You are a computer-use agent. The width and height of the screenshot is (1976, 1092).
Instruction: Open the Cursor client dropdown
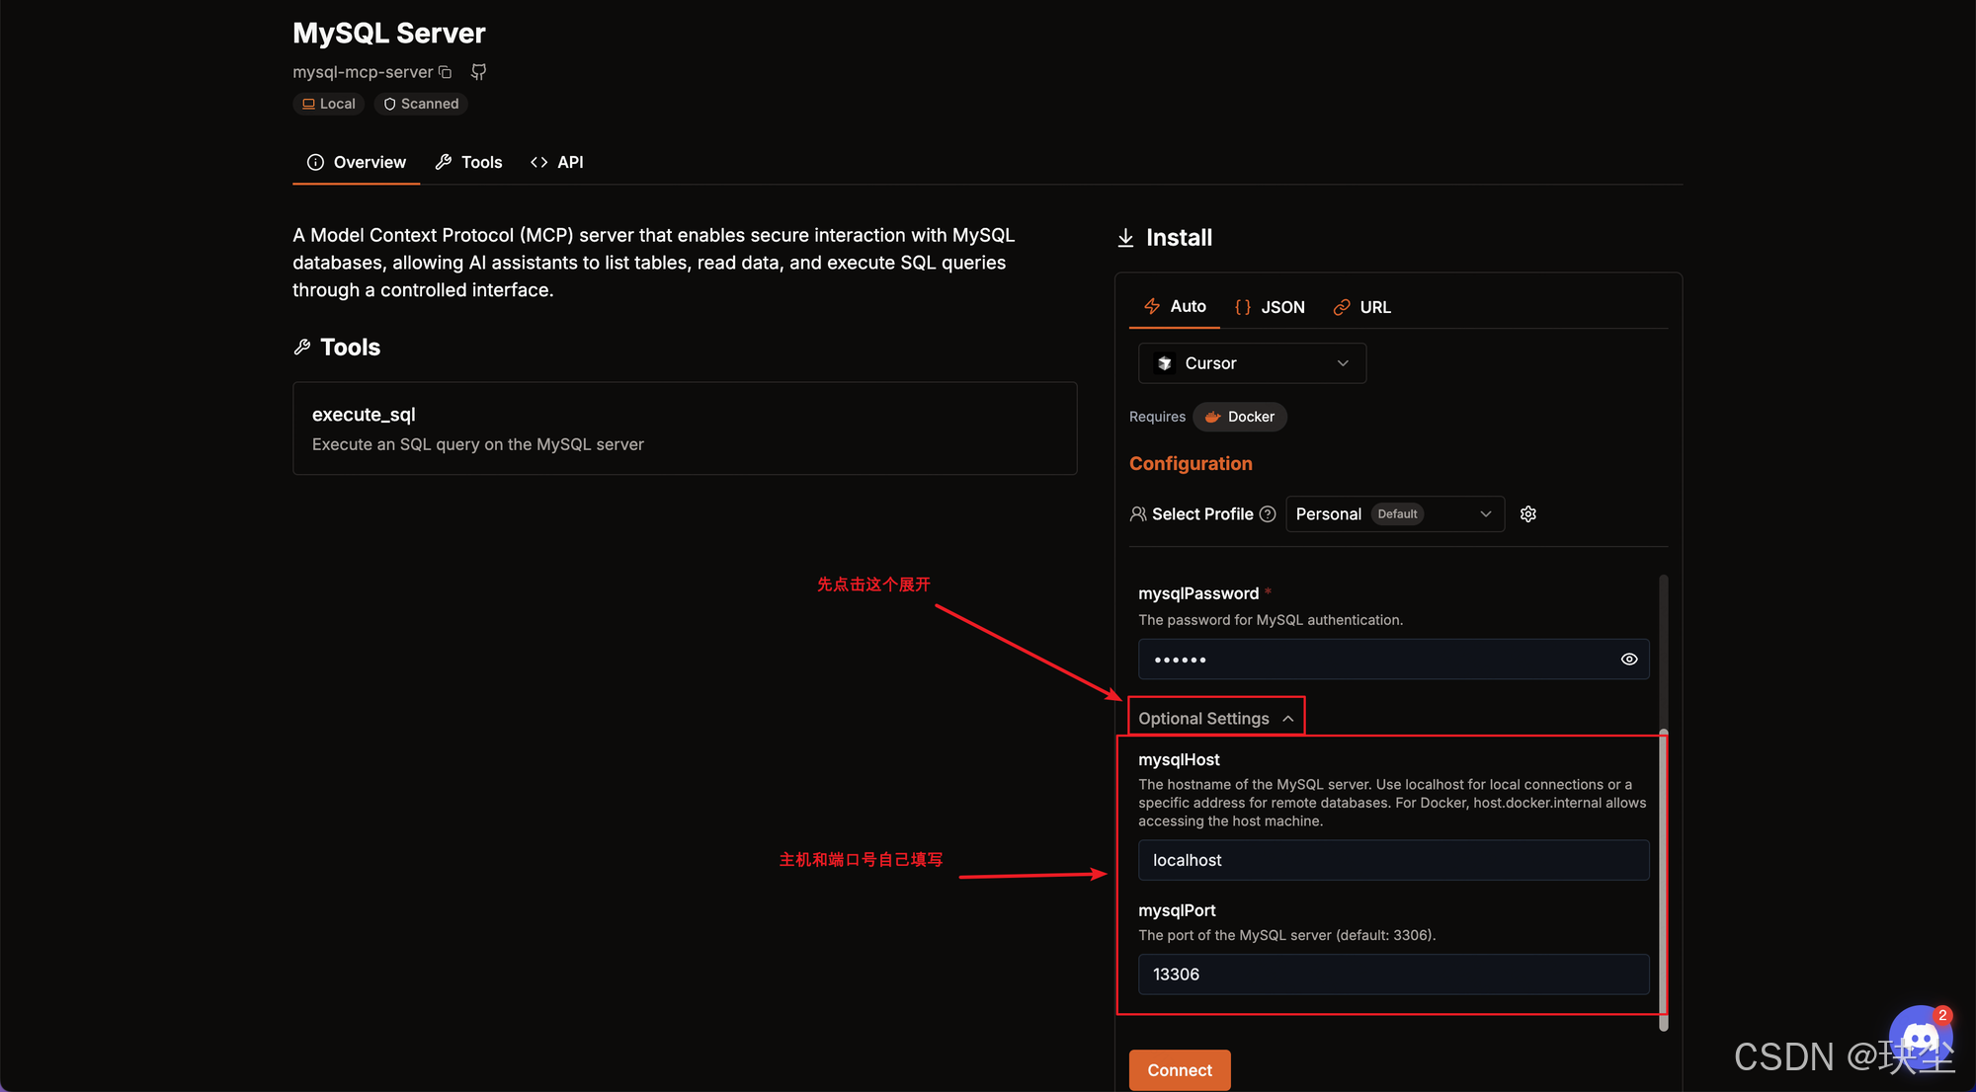[1252, 363]
